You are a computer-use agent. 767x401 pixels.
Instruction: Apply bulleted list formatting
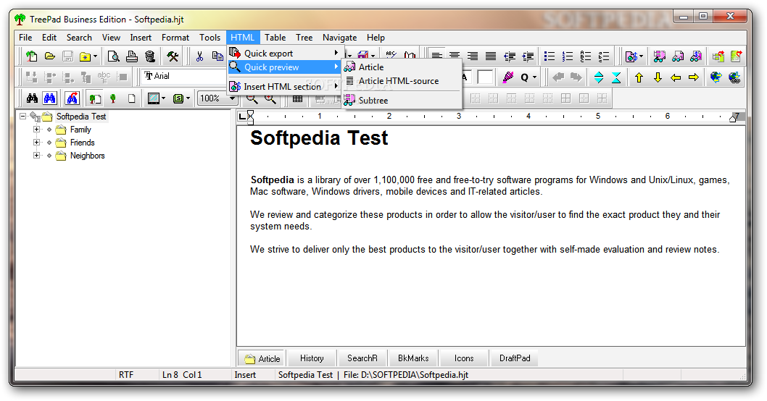tap(550, 56)
